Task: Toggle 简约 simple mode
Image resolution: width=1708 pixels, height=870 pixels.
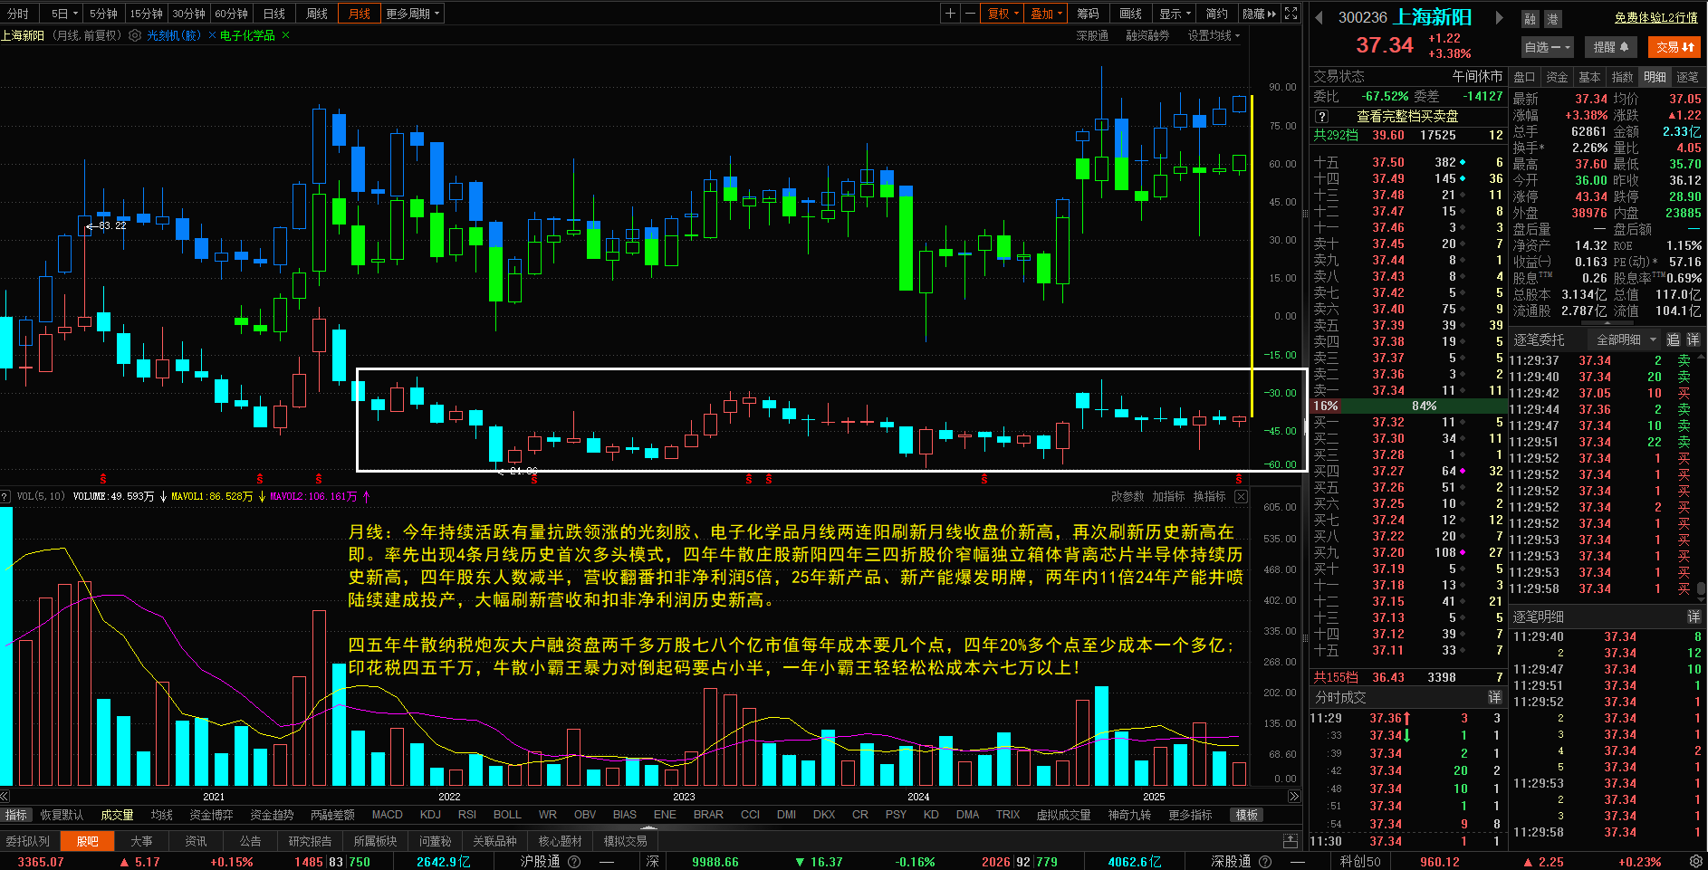Action: tap(1216, 14)
